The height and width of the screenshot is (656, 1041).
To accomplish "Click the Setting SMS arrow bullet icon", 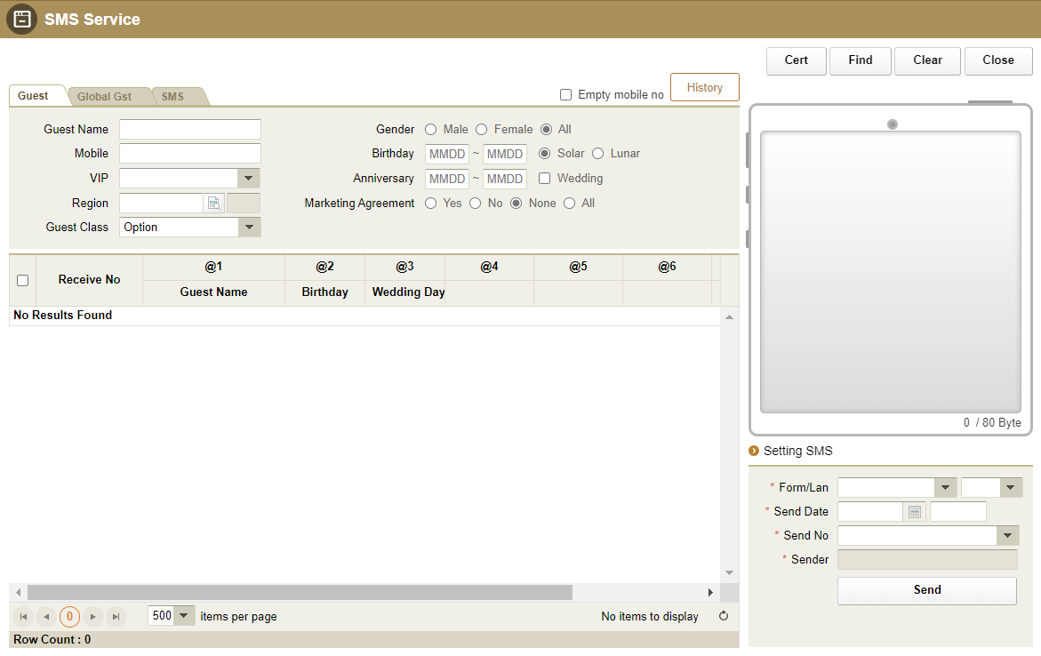I will (754, 451).
